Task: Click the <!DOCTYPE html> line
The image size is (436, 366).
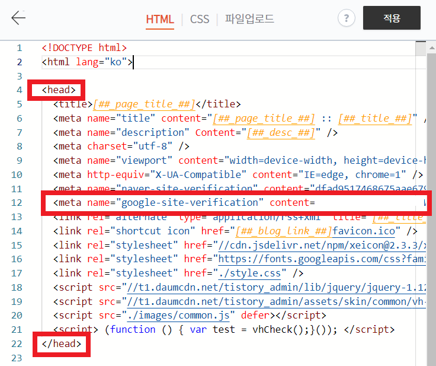Action: 84,48
